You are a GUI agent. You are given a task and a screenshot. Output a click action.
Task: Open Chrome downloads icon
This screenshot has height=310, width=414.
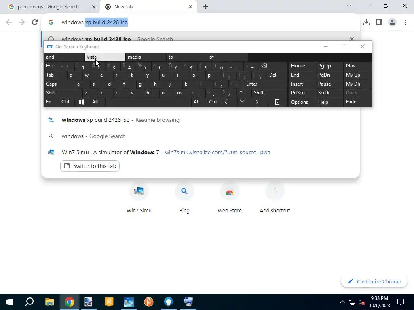coord(366,22)
